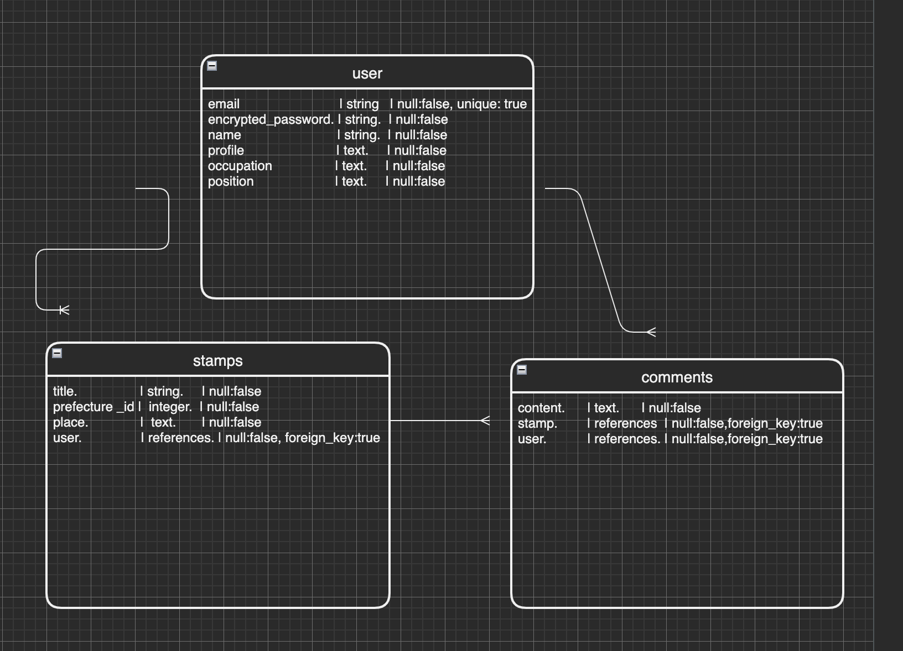903x651 pixels.
Task: Select the comments table header
Action: tap(676, 377)
